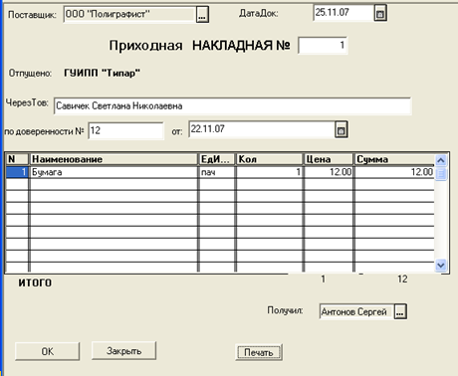Click the Поставщик field with ООО Полиграфист

(129, 14)
